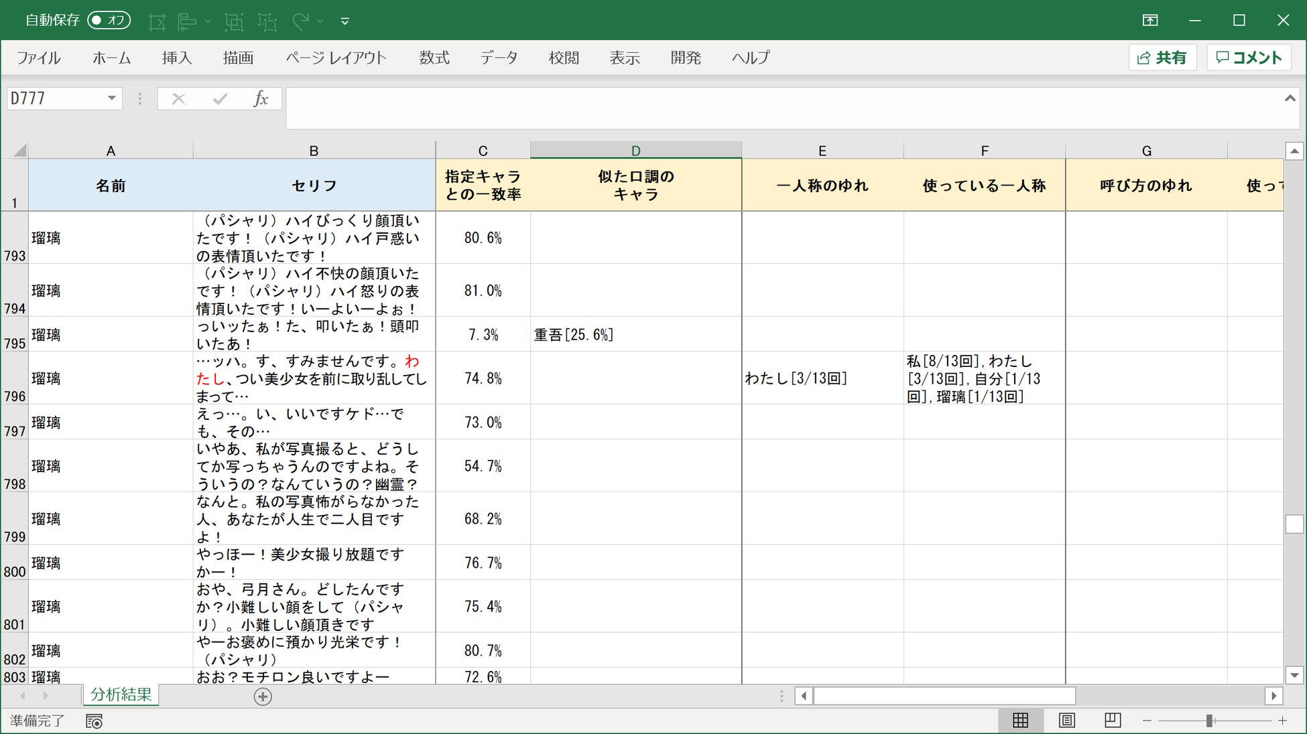Click the 共有 share button

coord(1162,58)
